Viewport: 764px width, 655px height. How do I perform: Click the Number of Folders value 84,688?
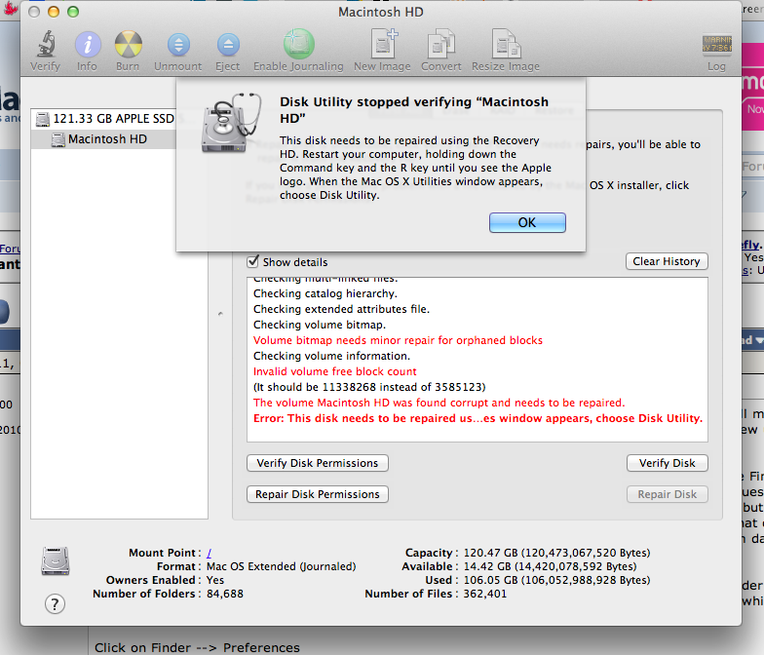[224, 595]
